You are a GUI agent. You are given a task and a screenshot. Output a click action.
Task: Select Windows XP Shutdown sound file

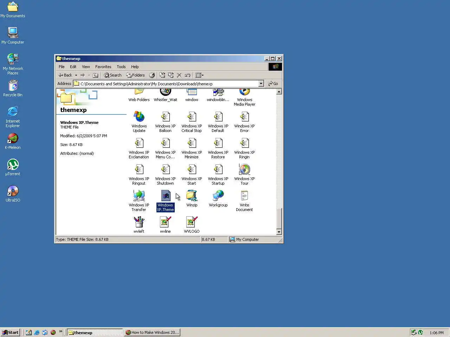click(166, 174)
